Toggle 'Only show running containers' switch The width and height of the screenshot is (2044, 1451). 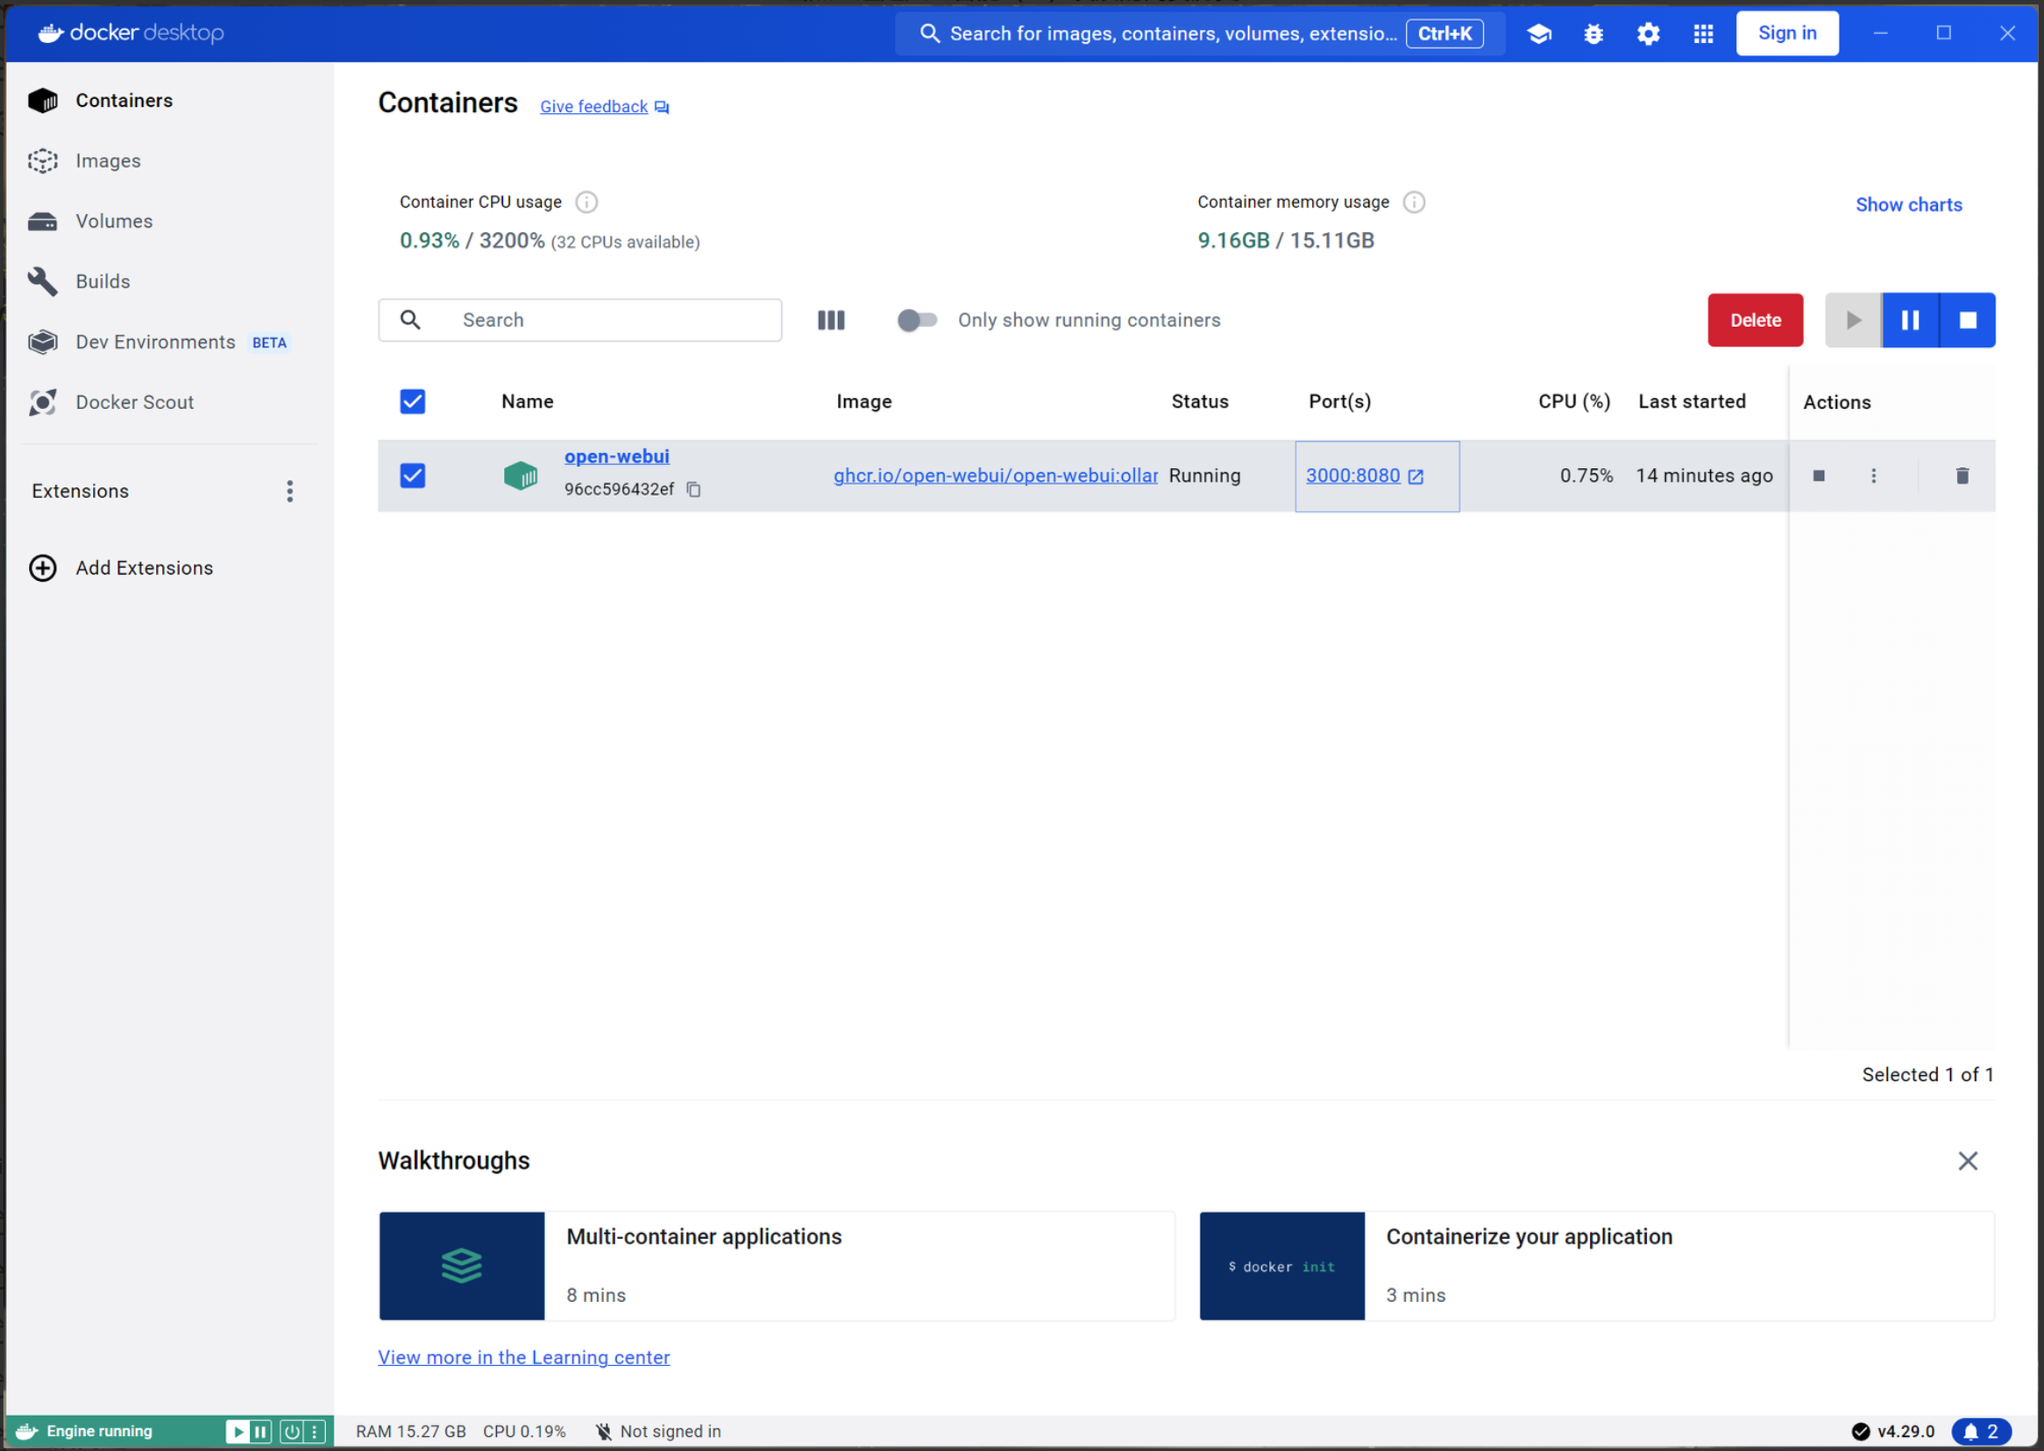(x=916, y=320)
